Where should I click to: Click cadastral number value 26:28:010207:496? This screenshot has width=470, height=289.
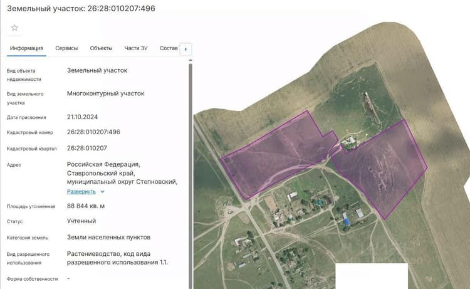point(93,132)
